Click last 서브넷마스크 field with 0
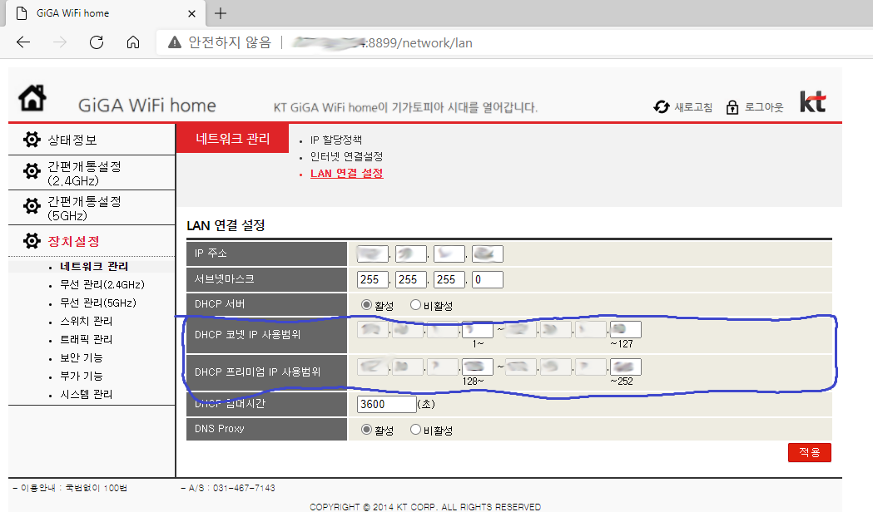The height and width of the screenshot is (512, 873). 487,279
